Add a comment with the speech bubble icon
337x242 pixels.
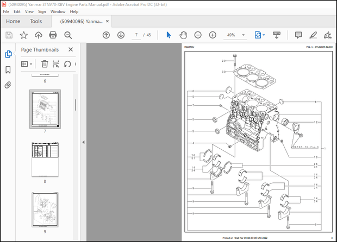click(298, 35)
